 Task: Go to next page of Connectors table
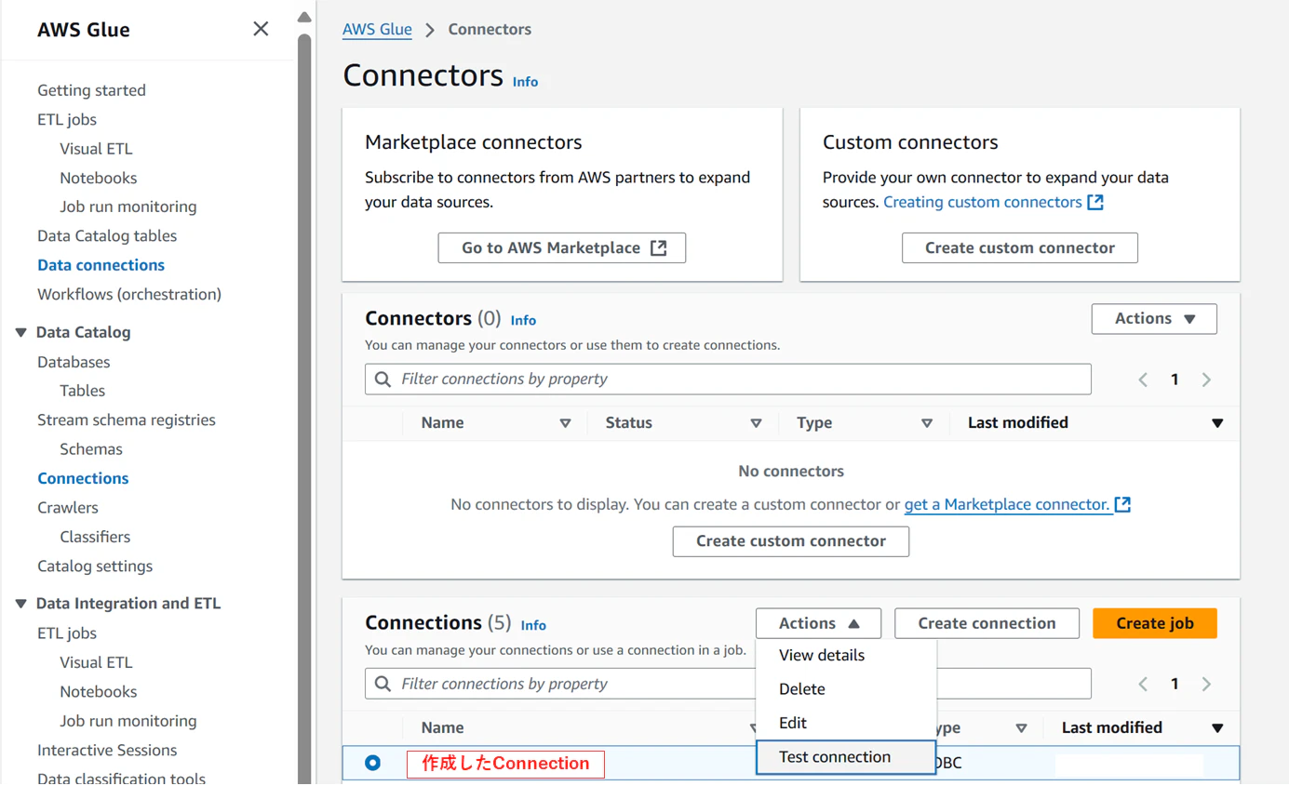click(1206, 380)
